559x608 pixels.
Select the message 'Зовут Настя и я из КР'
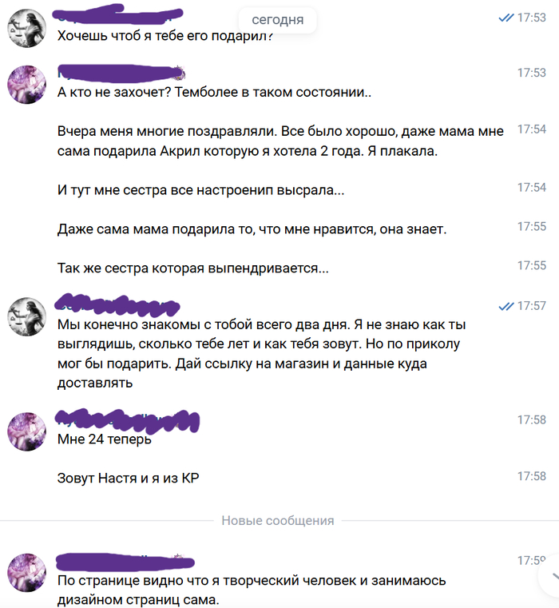coord(128,478)
